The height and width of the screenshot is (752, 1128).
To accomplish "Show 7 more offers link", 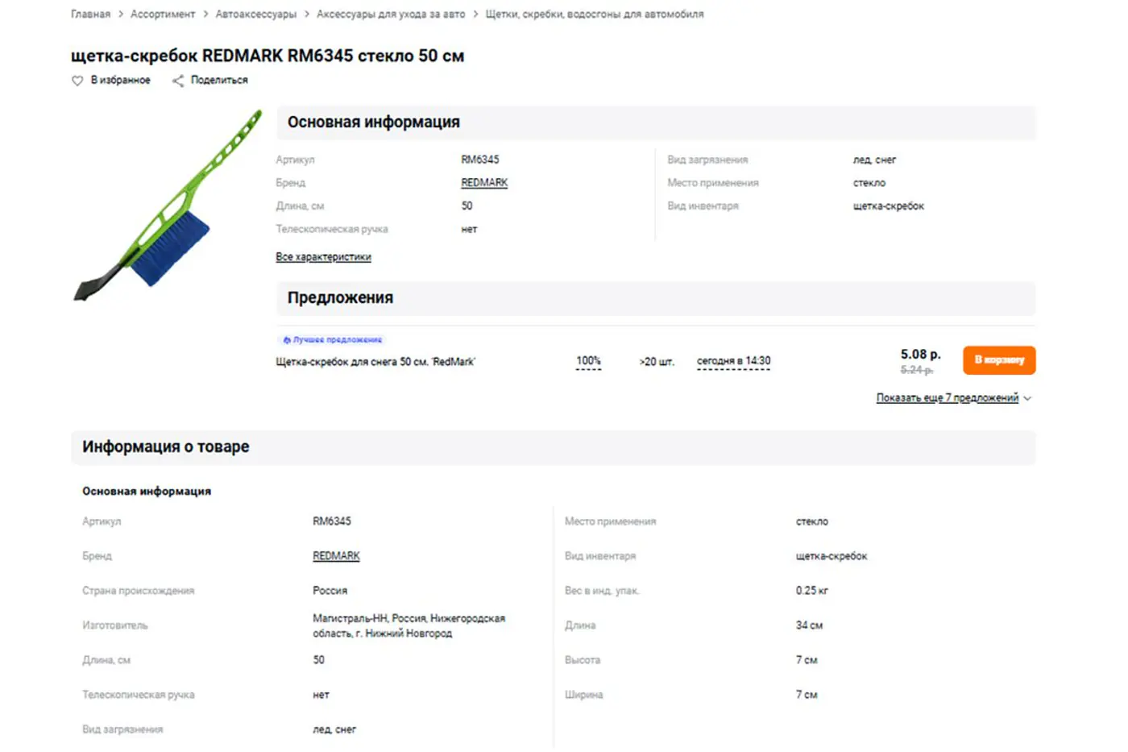I will click(x=948, y=398).
